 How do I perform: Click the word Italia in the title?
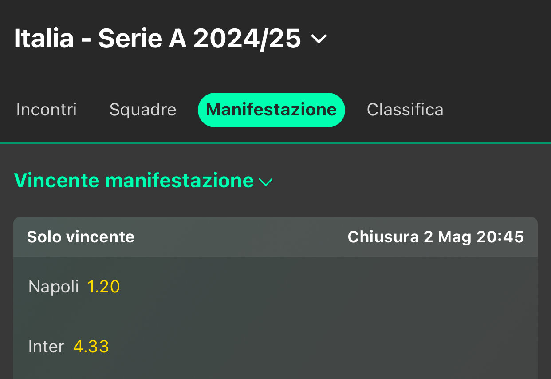[43, 39]
